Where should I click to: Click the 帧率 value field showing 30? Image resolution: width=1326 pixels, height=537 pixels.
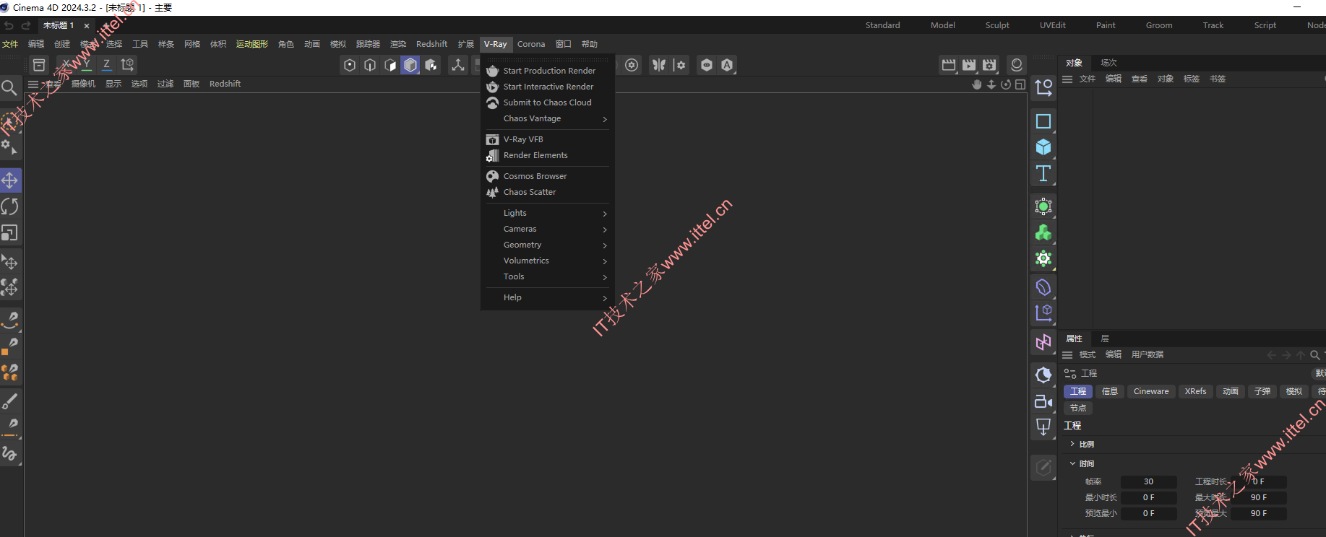coord(1149,481)
